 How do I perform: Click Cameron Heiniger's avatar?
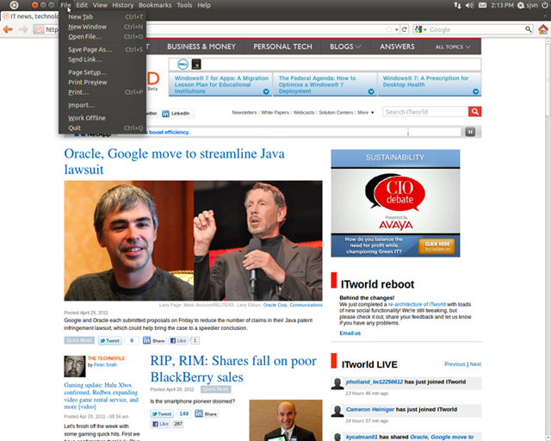[337, 411]
